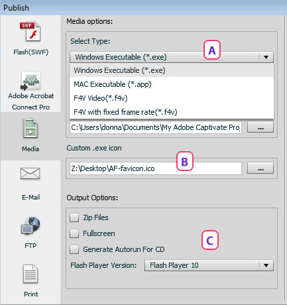Viewport: 287px width, 305px height.
Task: Click the Captivate project folder path field
Action: 156,127
